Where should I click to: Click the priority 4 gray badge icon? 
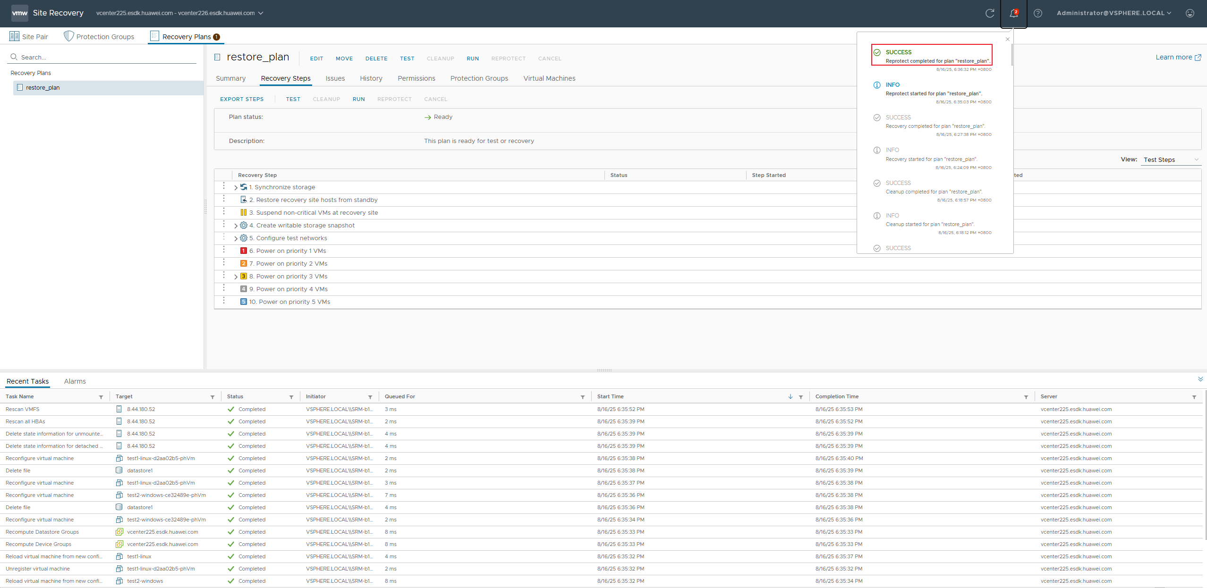pos(244,289)
